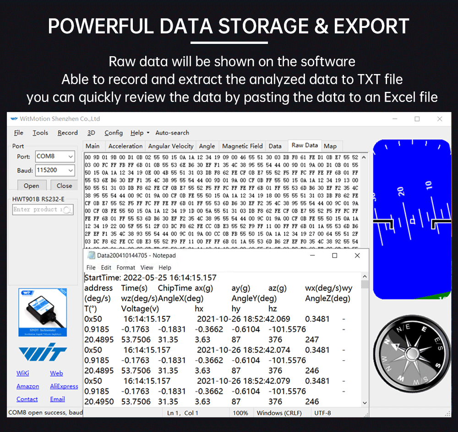Expand the Baud 115200 dropdown
Screen dimensions: 458x432
coord(71,170)
